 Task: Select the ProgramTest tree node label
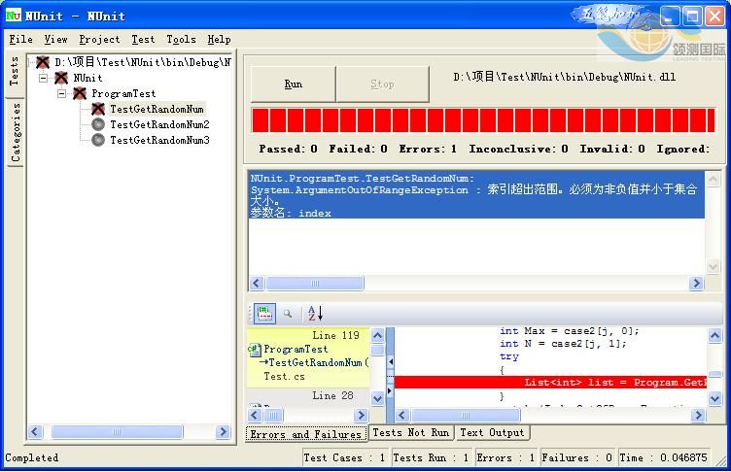[123, 93]
